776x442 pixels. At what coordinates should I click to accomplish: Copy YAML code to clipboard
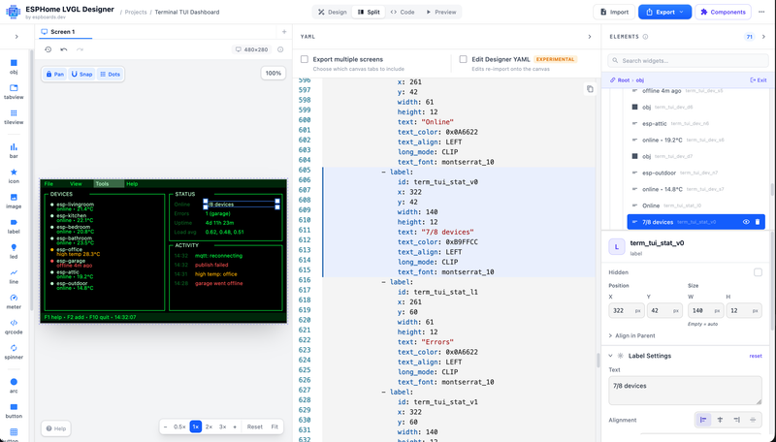(x=590, y=89)
